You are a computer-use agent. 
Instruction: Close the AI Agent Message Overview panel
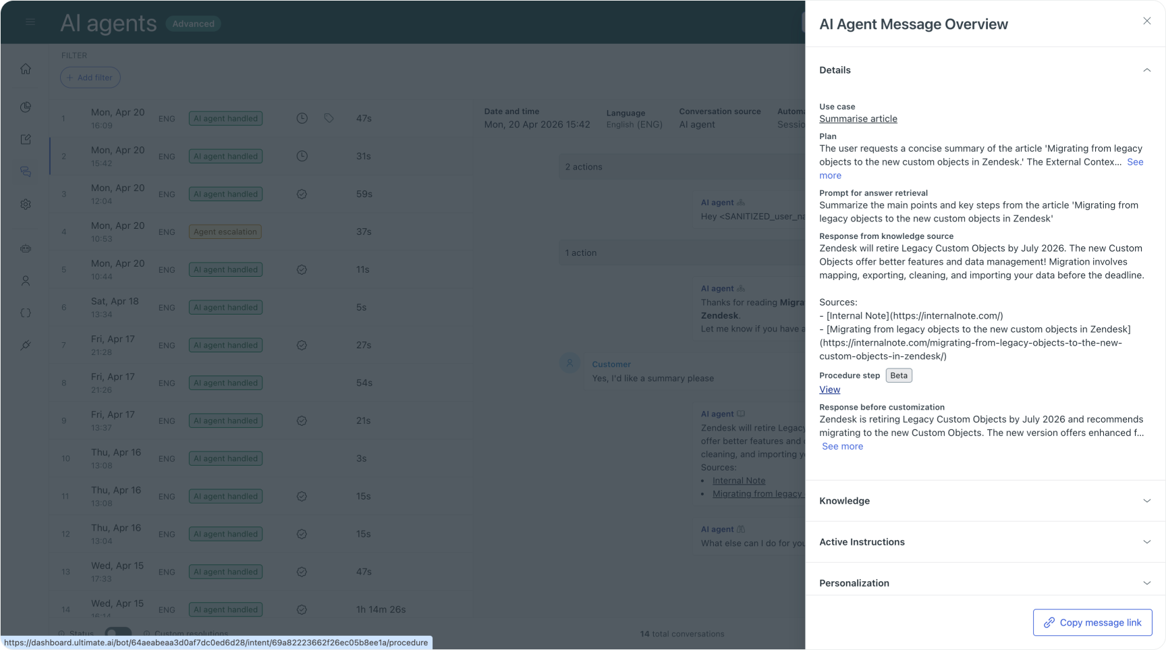(x=1147, y=21)
